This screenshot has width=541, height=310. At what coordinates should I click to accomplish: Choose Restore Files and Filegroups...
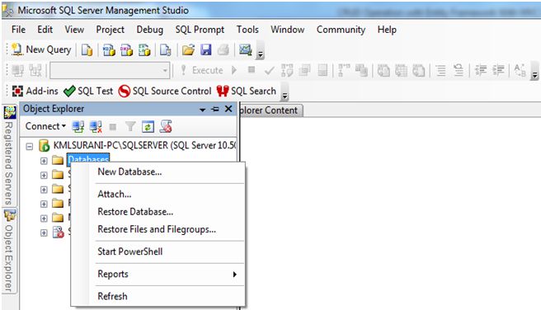[157, 229]
